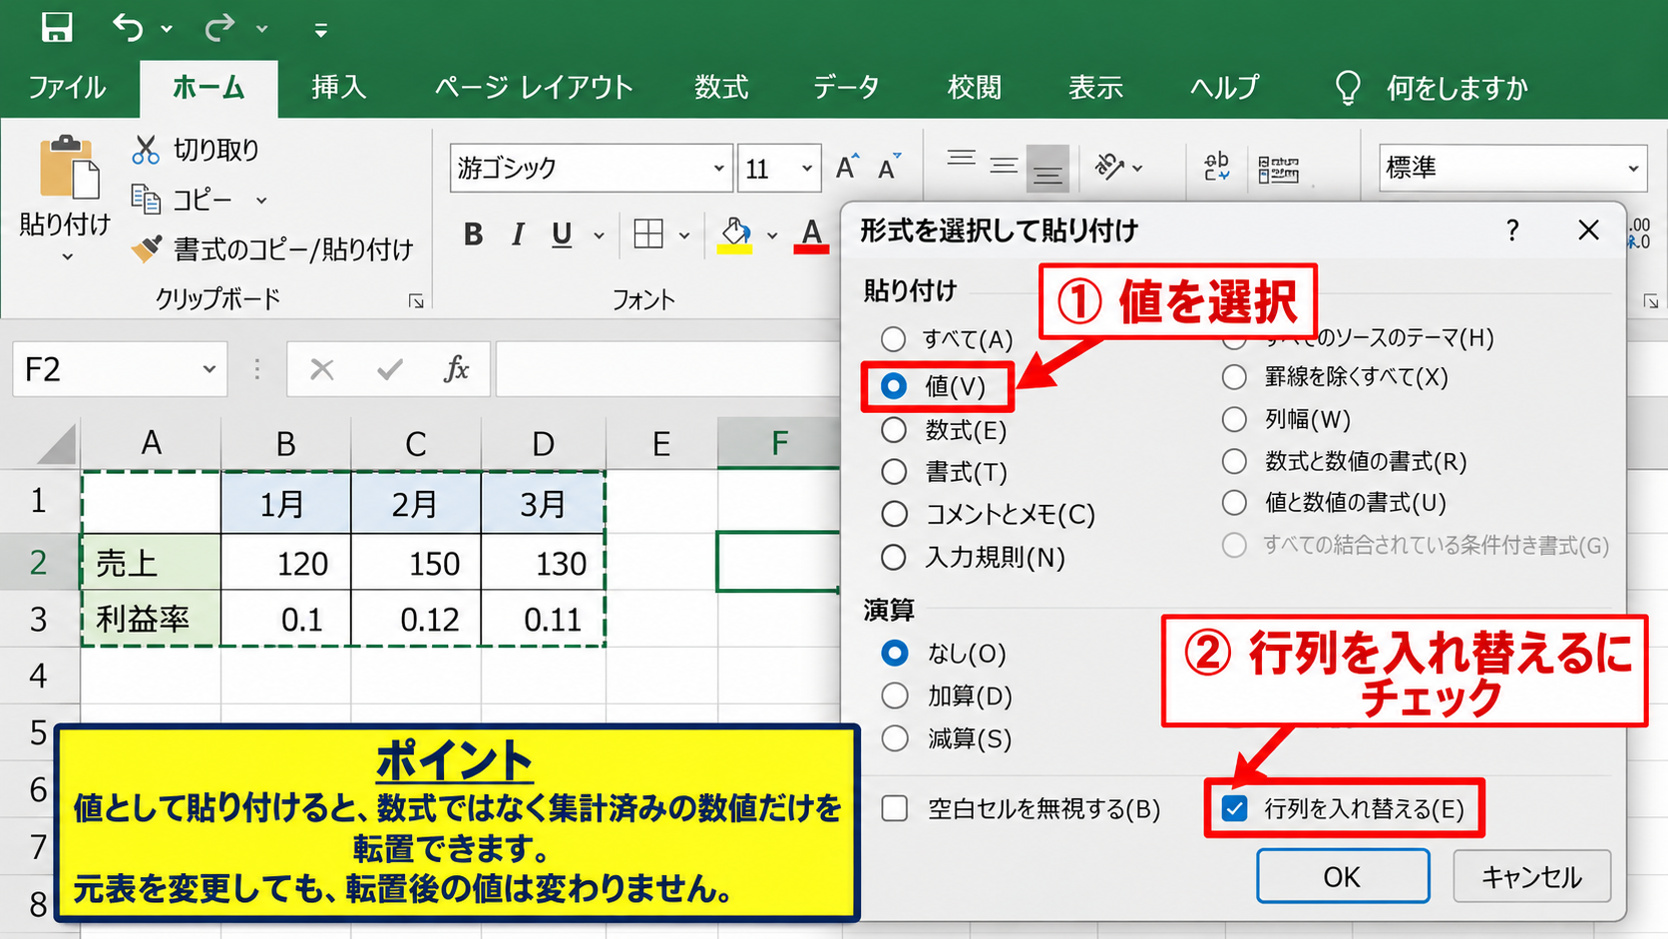
Task: Open the underline style dropdown arrow
Action: point(599,235)
